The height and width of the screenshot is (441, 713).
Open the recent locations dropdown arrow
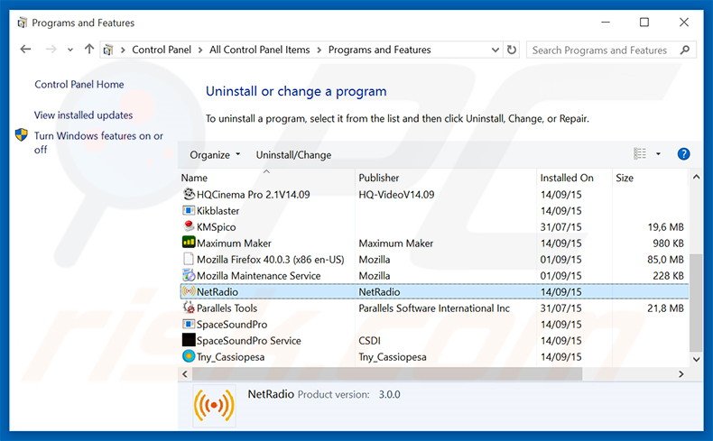click(x=70, y=50)
